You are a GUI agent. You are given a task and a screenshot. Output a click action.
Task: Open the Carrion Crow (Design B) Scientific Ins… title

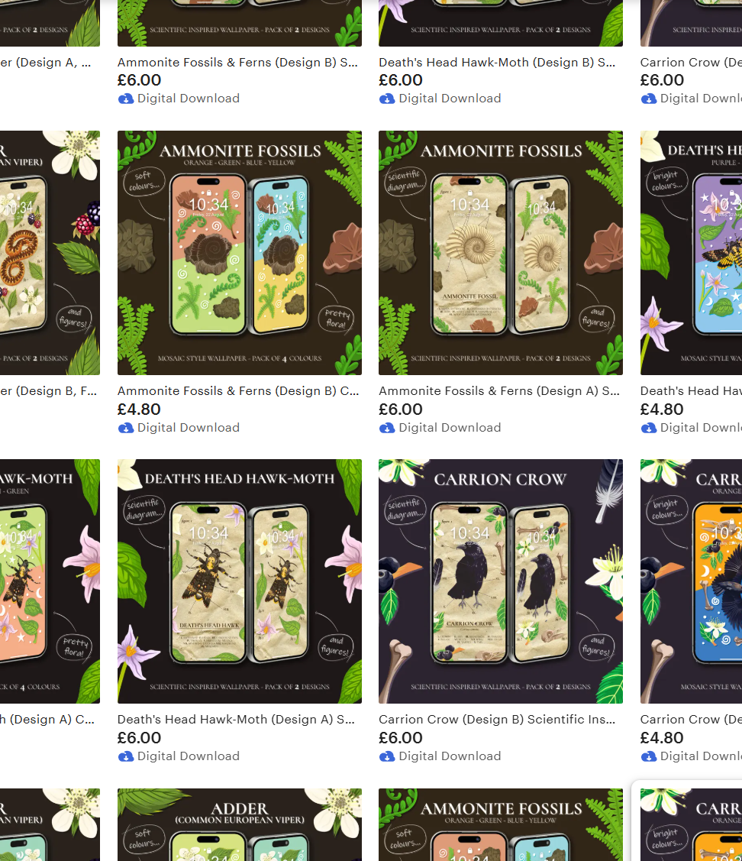click(x=497, y=720)
